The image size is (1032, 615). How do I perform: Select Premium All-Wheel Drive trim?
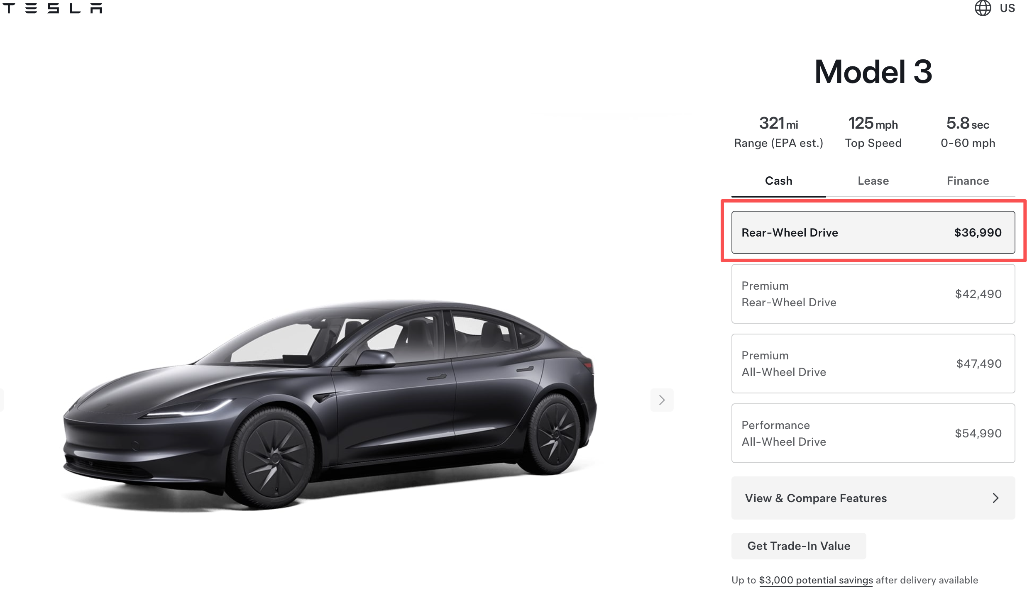tap(873, 364)
